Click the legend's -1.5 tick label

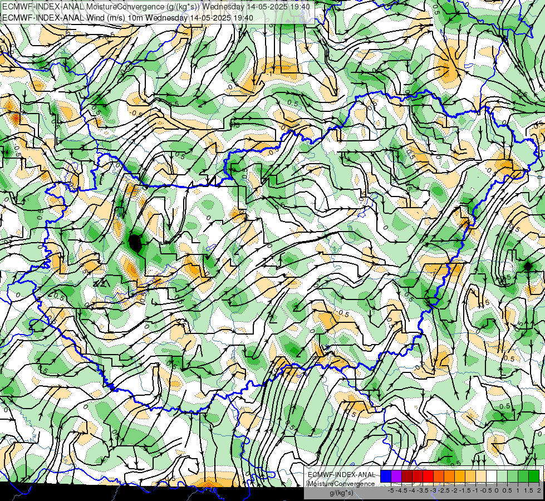point(465,490)
